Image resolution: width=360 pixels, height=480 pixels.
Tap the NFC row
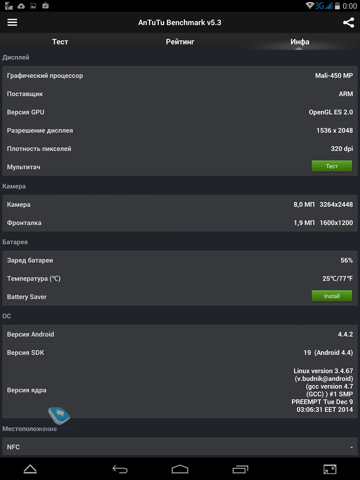click(180, 447)
